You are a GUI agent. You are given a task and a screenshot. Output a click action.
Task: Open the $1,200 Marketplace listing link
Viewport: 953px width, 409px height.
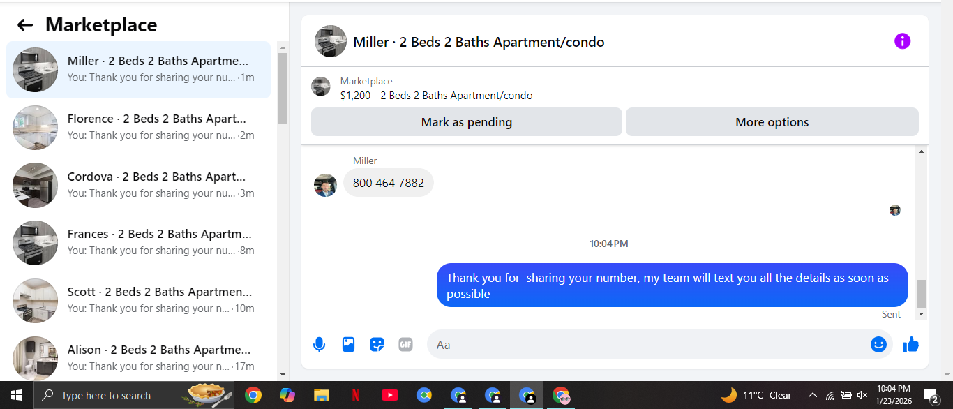pos(436,96)
